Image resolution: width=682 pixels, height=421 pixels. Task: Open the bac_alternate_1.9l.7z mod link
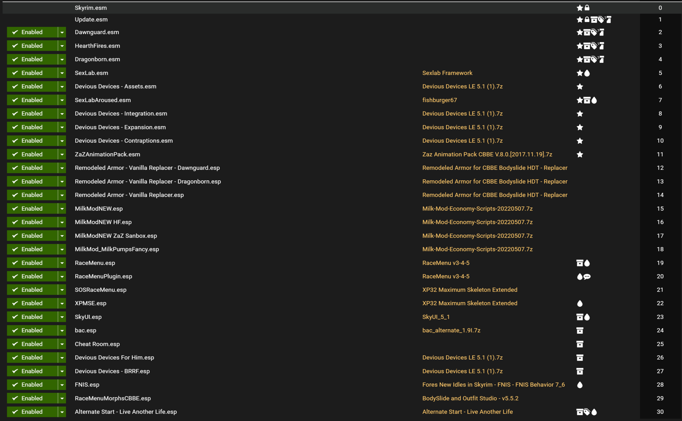coord(451,330)
